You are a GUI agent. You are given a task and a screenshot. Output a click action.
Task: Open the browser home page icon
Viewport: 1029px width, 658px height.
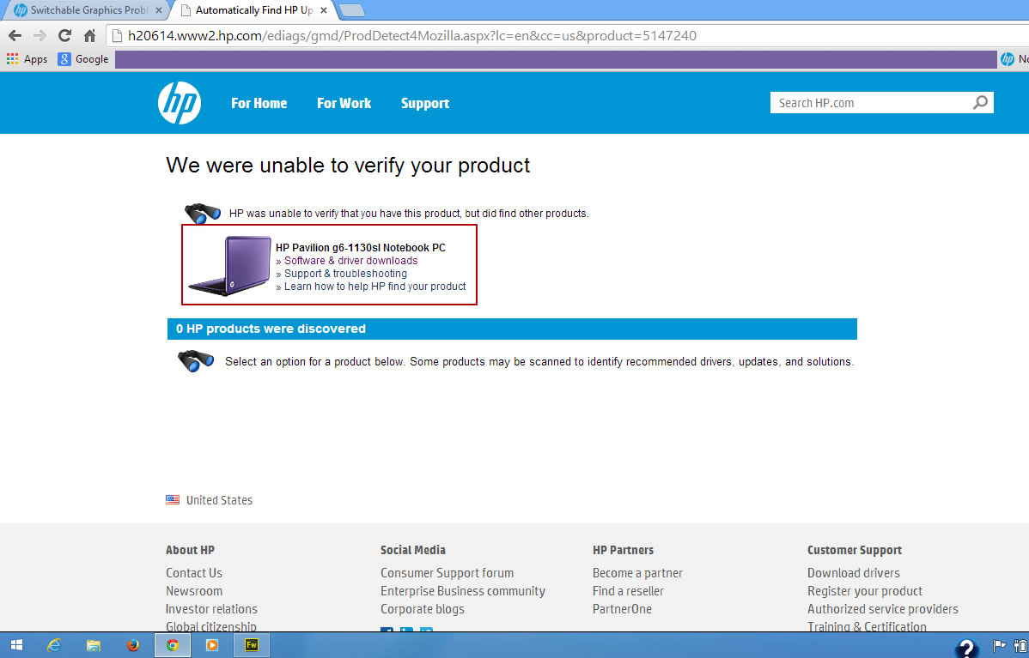[90, 35]
